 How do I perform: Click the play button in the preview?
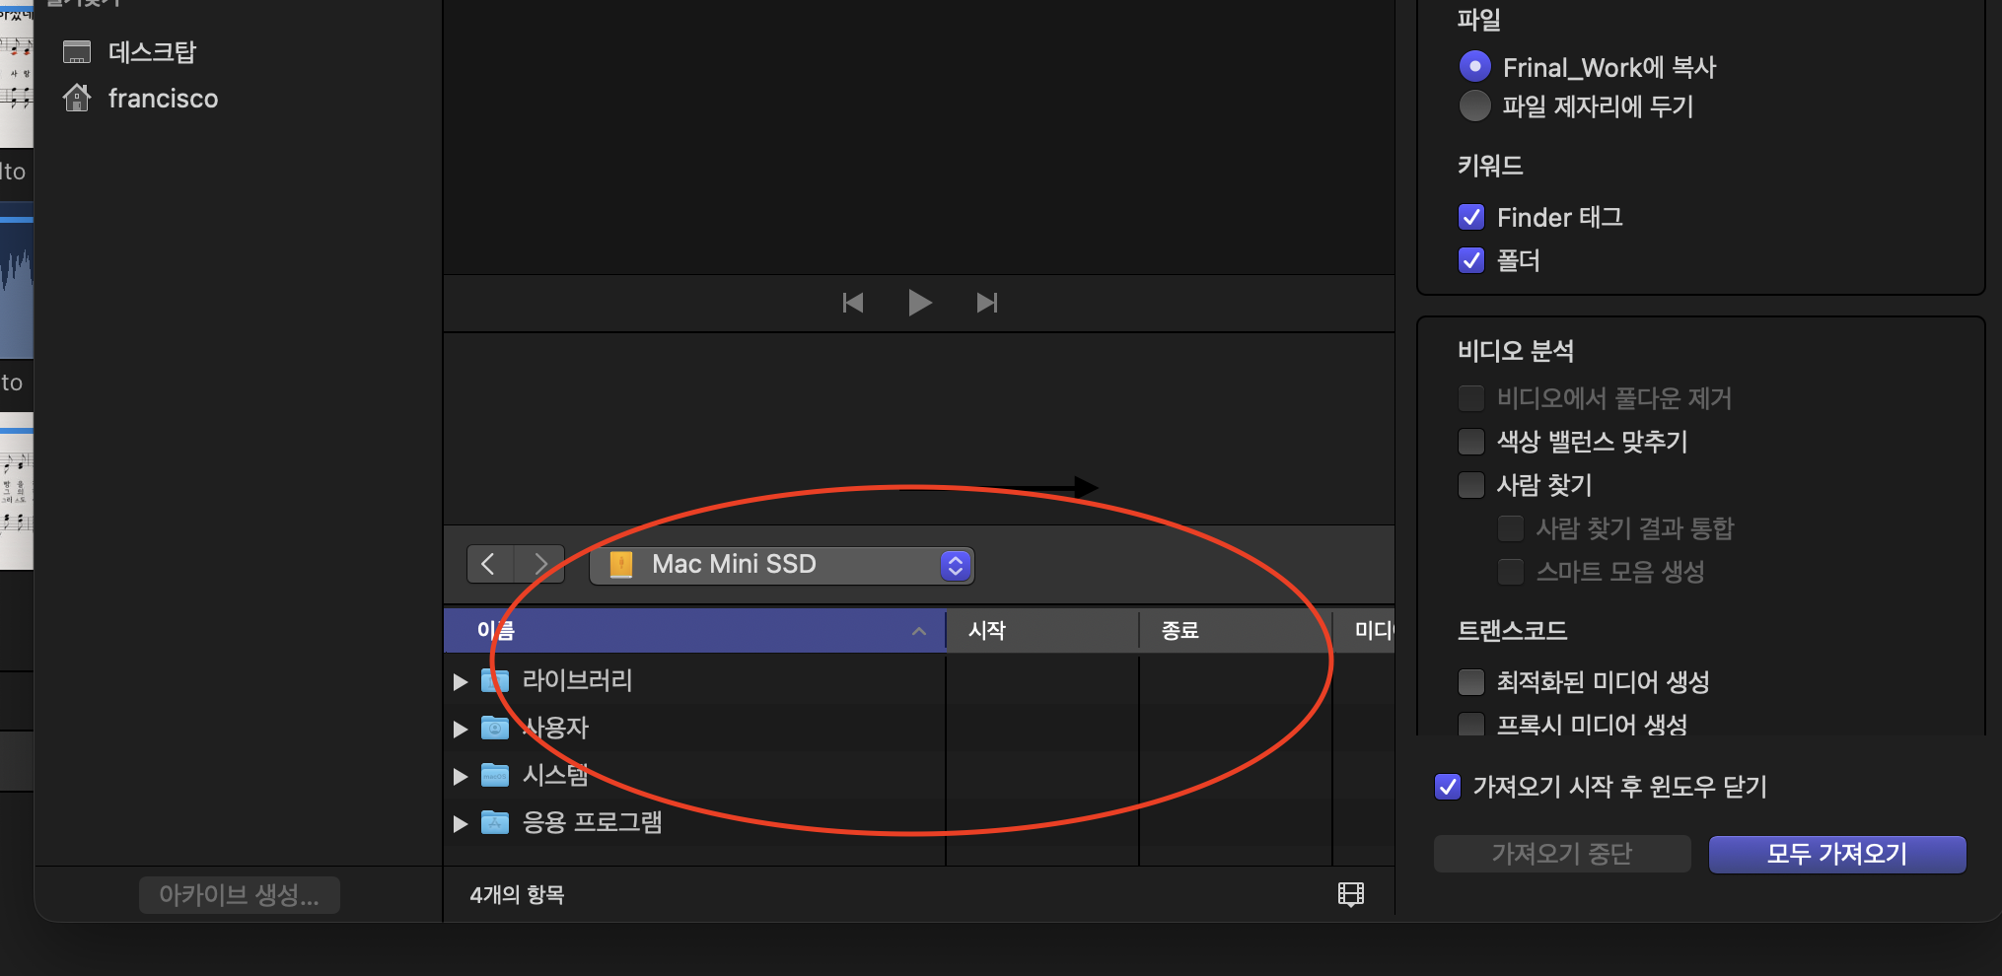(919, 303)
